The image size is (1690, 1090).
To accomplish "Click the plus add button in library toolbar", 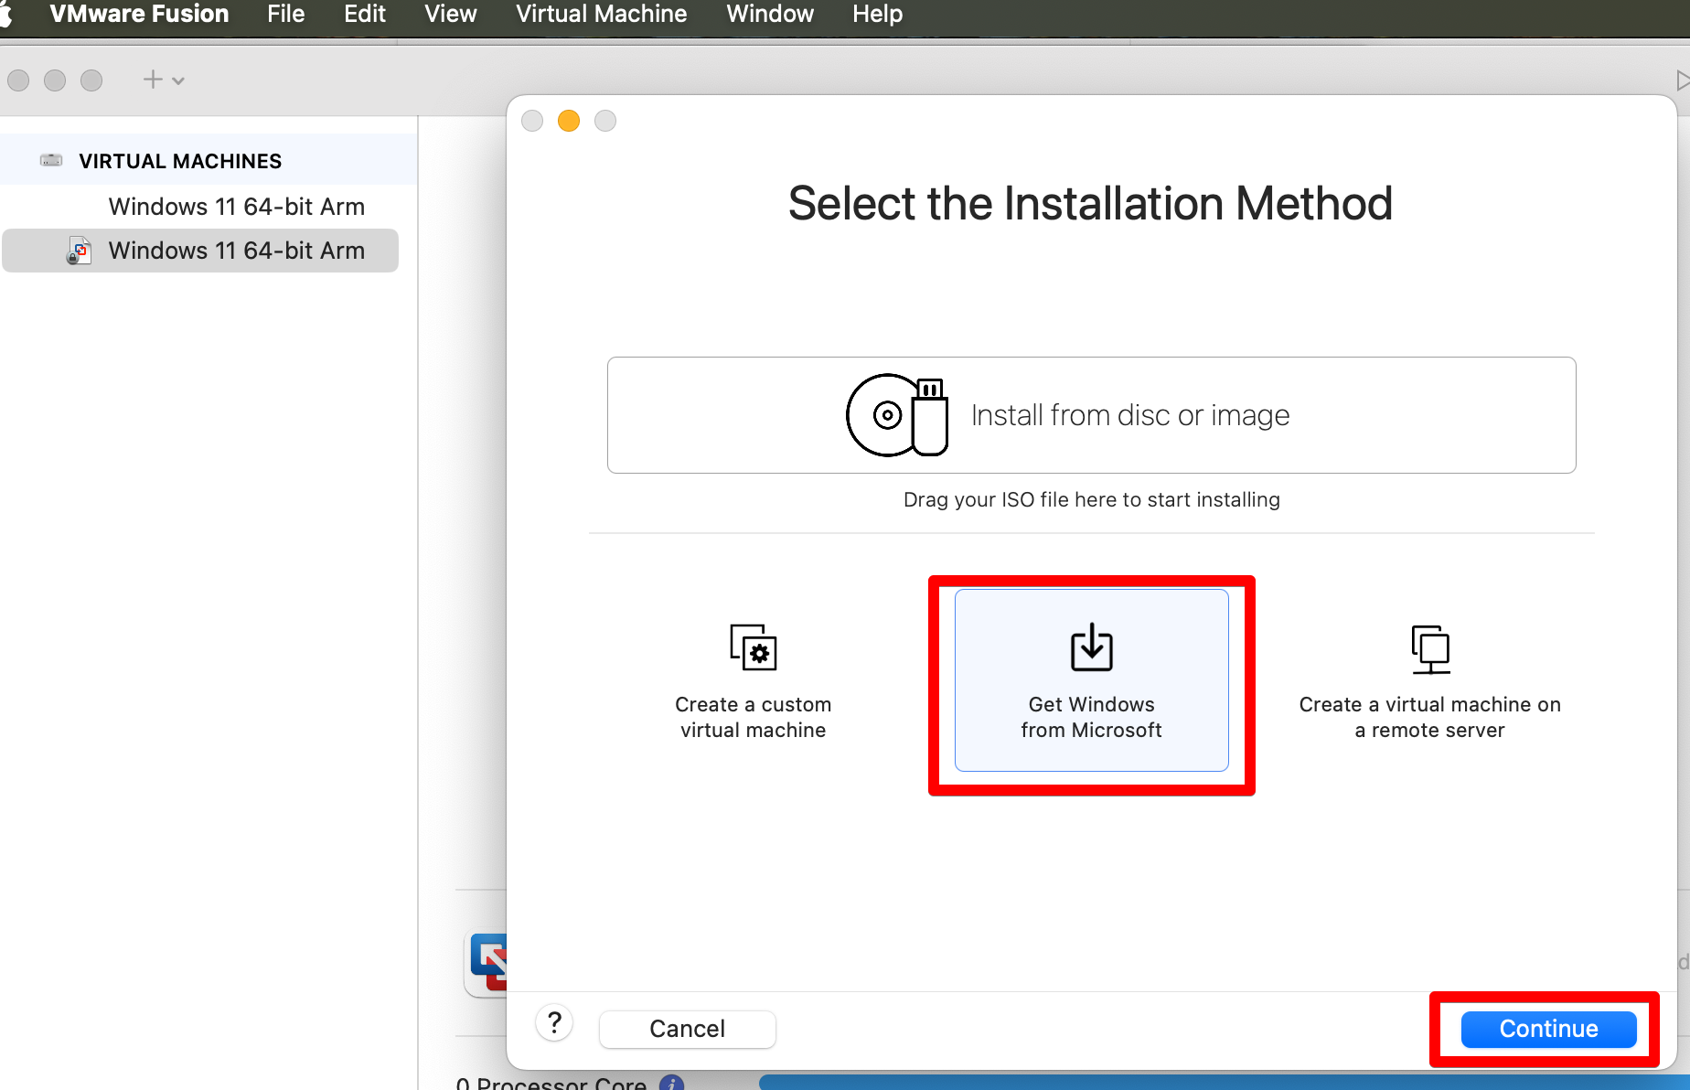I will (153, 80).
